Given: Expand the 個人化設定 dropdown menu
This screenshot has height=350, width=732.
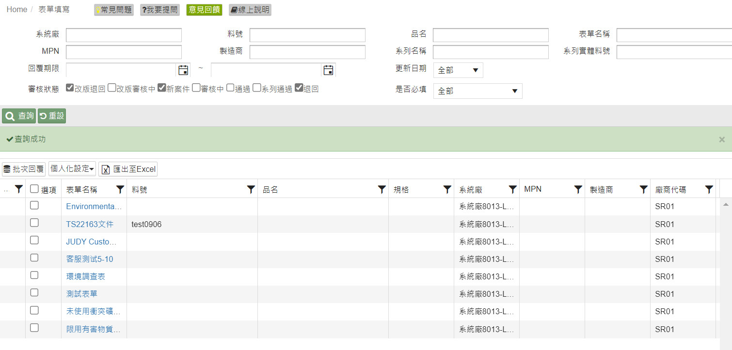Looking at the screenshot, I should point(72,168).
